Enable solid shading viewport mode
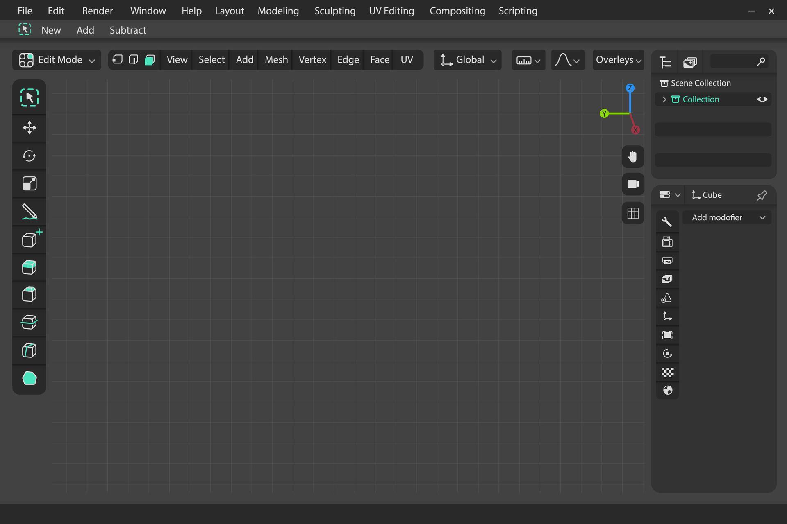 pos(149,59)
